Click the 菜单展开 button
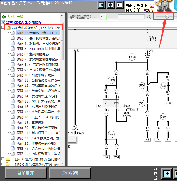Screen dimensions: 177x182 tap(25, 173)
